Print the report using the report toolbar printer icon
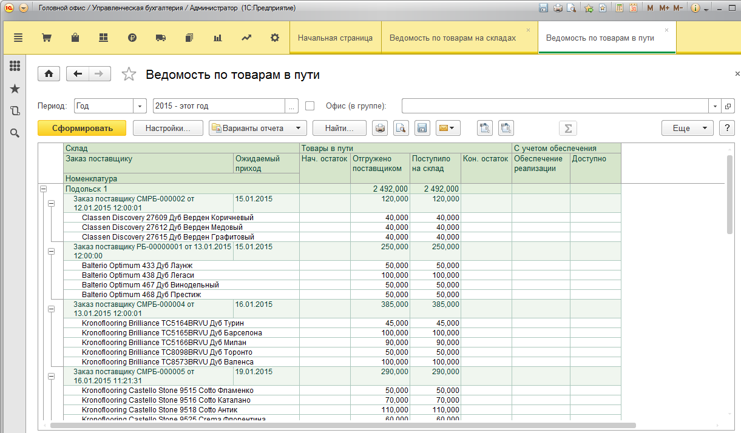This screenshot has width=741, height=433. (380, 128)
